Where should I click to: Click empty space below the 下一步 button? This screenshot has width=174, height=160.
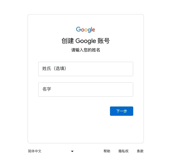tap(122, 129)
